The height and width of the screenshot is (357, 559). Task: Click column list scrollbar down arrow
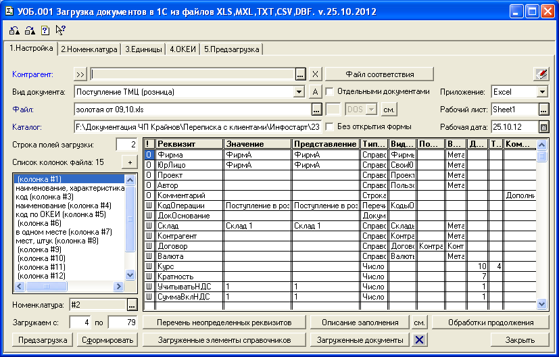(130, 275)
